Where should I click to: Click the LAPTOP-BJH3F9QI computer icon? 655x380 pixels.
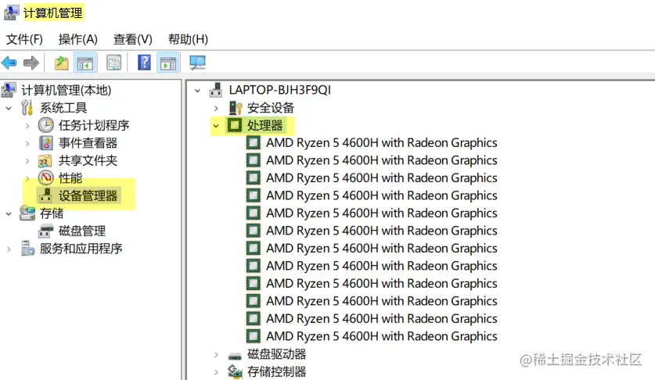216,90
